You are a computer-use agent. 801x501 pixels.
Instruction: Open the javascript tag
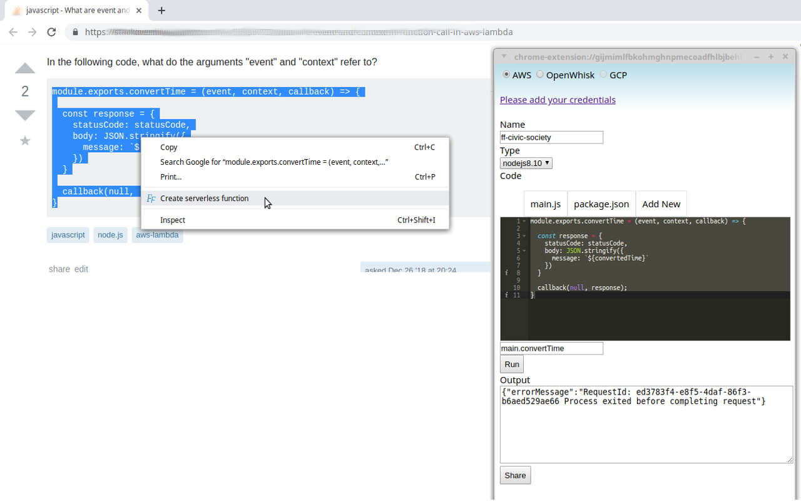tap(68, 235)
